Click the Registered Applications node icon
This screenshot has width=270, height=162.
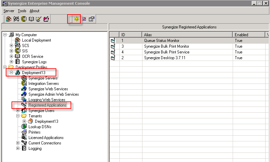(24, 105)
